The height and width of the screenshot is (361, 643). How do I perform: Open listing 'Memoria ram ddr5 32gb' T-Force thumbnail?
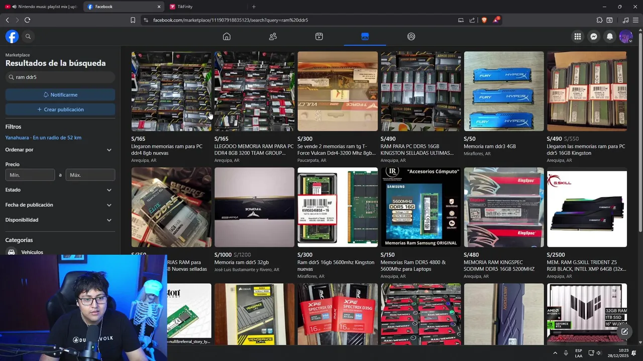pos(254,207)
